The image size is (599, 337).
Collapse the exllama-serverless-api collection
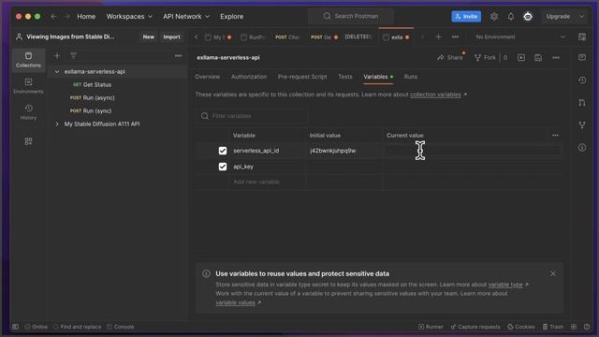coord(57,71)
